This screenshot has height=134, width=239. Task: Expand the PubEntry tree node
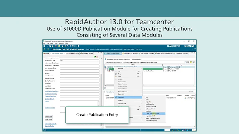(106, 69)
